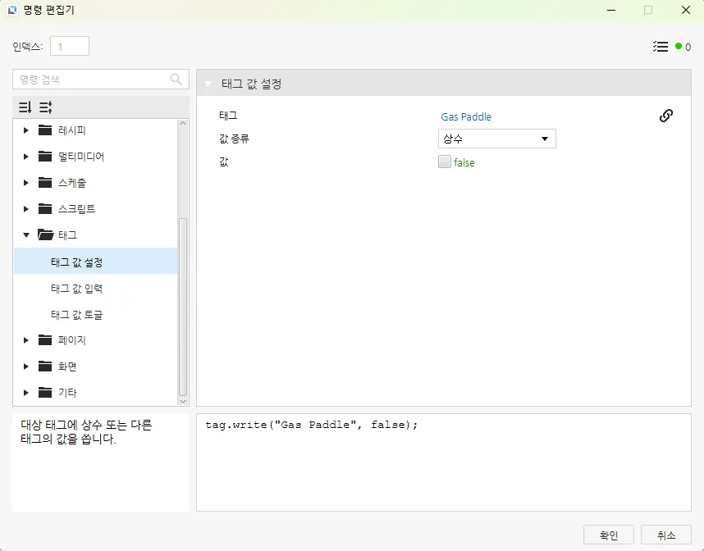The width and height of the screenshot is (704, 551).
Task: Click the search magnifier icon
Action: click(176, 80)
